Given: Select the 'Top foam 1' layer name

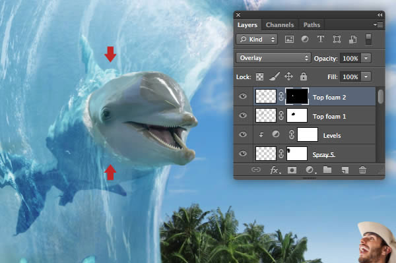Looking at the screenshot, I should point(329,117).
